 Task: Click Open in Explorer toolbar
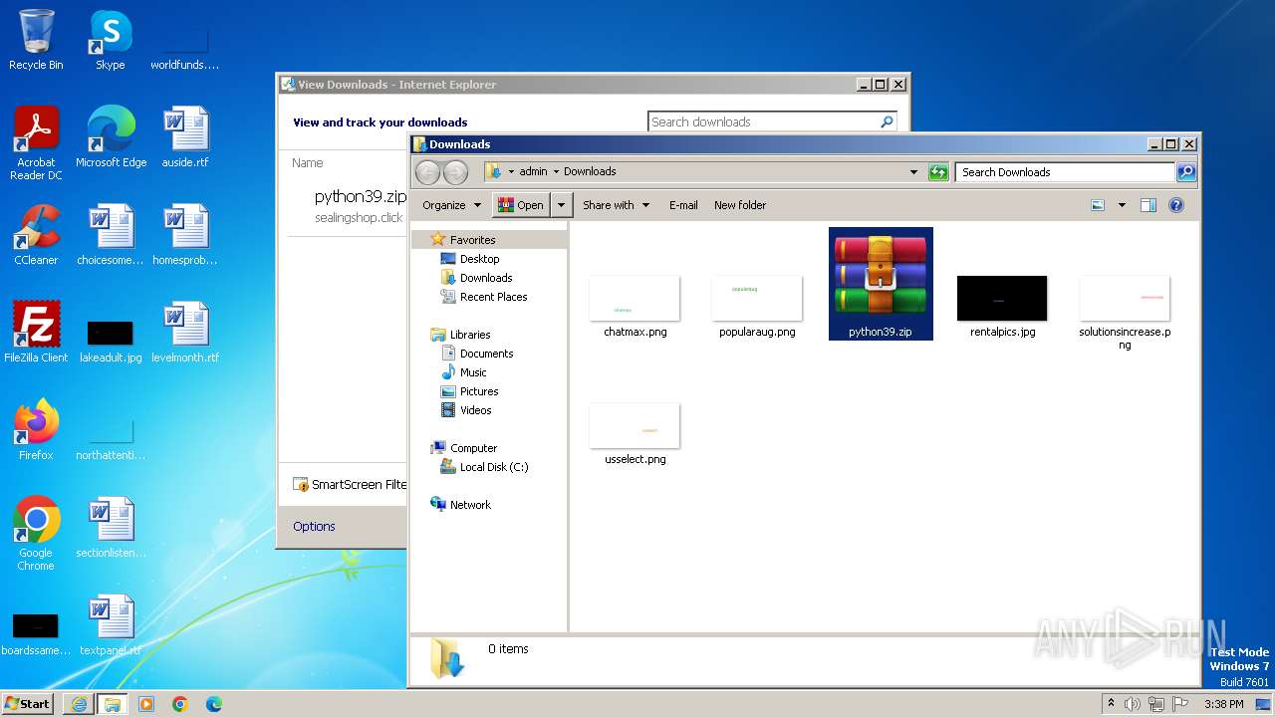[x=521, y=205]
